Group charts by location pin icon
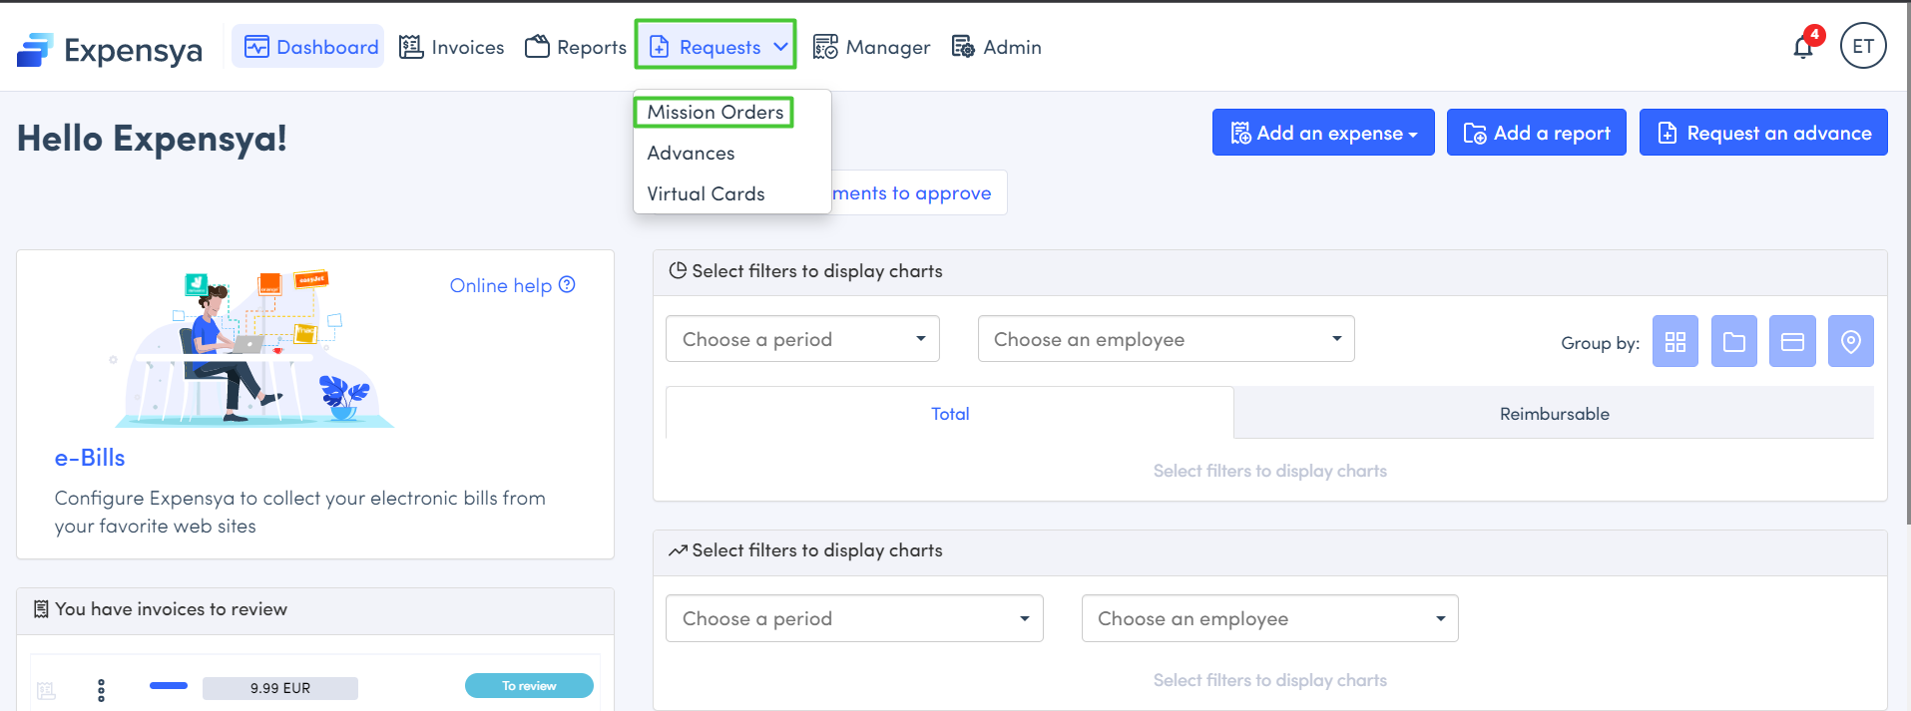Viewport: 1911px width, 711px height. point(1851,341)
